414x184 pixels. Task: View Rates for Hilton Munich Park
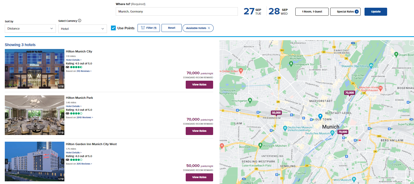(199, 131)
